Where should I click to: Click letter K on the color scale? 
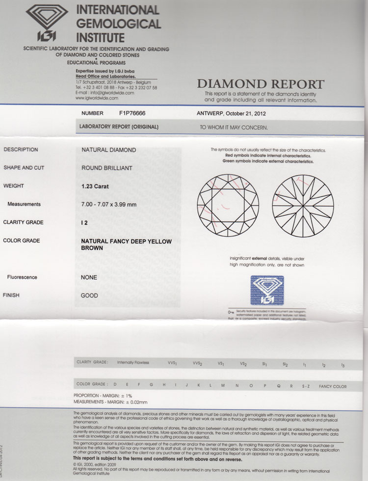click(199, 385)
